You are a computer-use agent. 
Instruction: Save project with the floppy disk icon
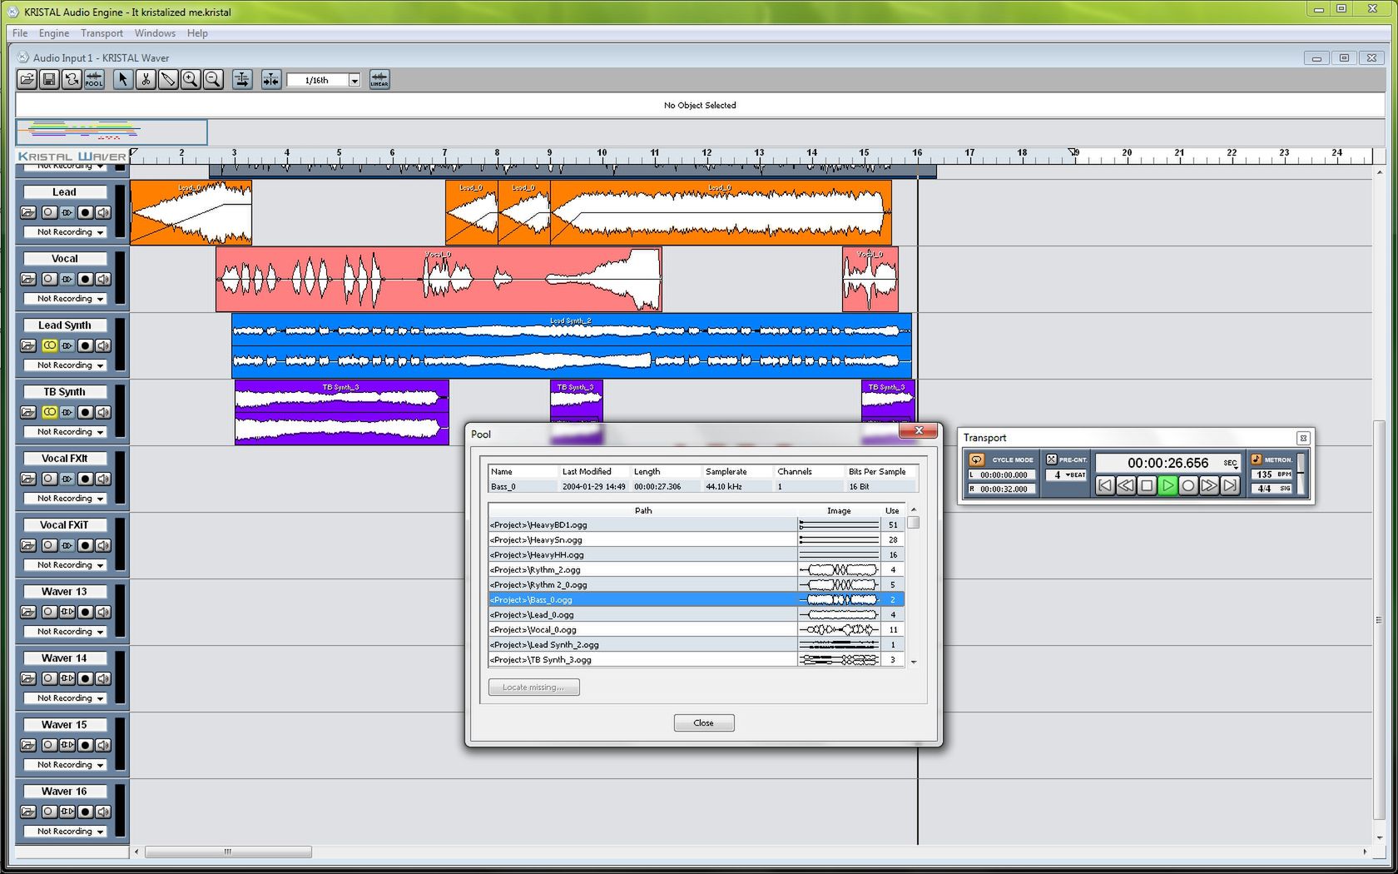[49, 80]
